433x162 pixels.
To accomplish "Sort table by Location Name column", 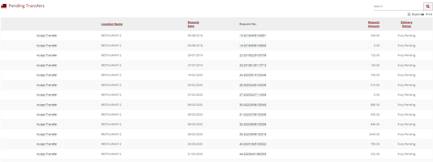I will pos(112,24).
